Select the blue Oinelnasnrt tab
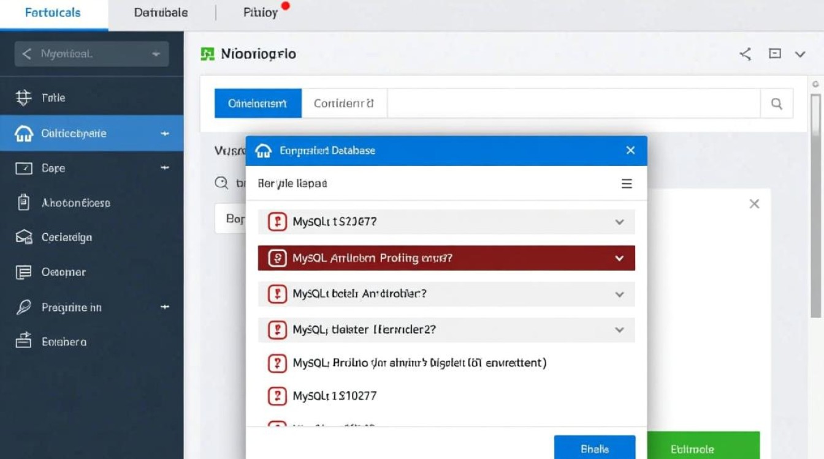 tap(257, 103)
